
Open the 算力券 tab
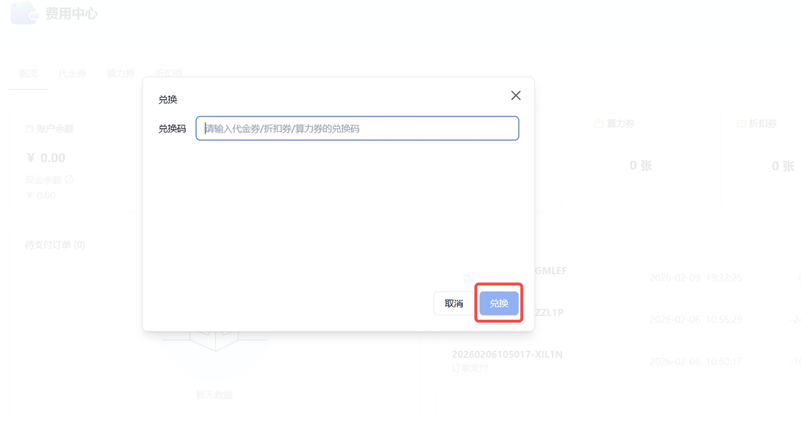point(121,74)
